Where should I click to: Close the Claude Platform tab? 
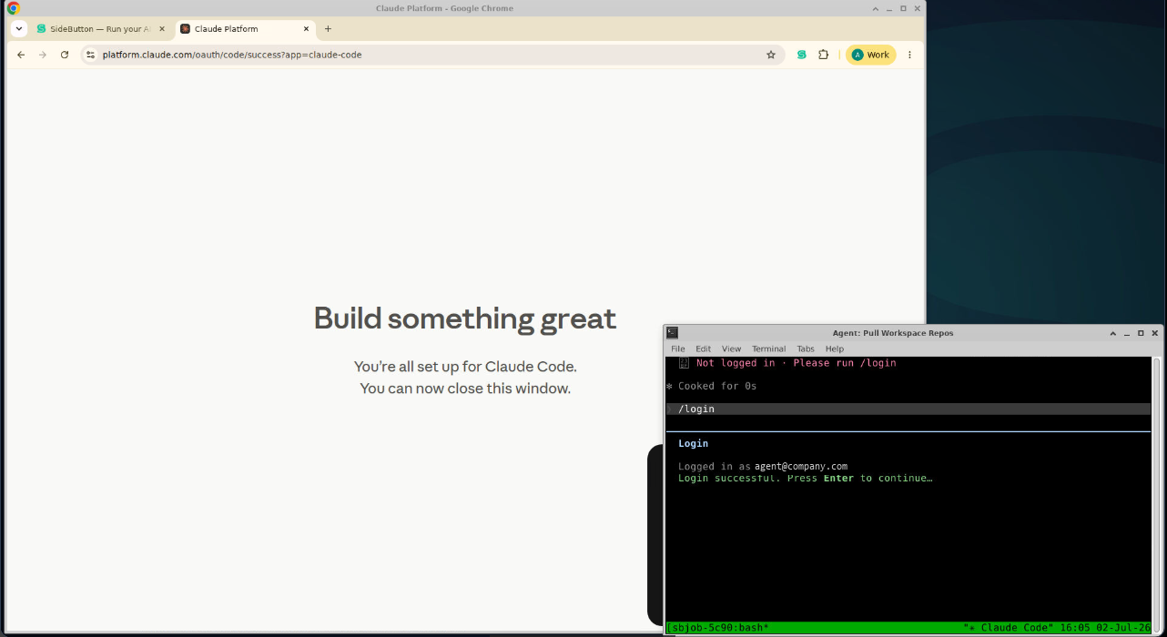306,29
